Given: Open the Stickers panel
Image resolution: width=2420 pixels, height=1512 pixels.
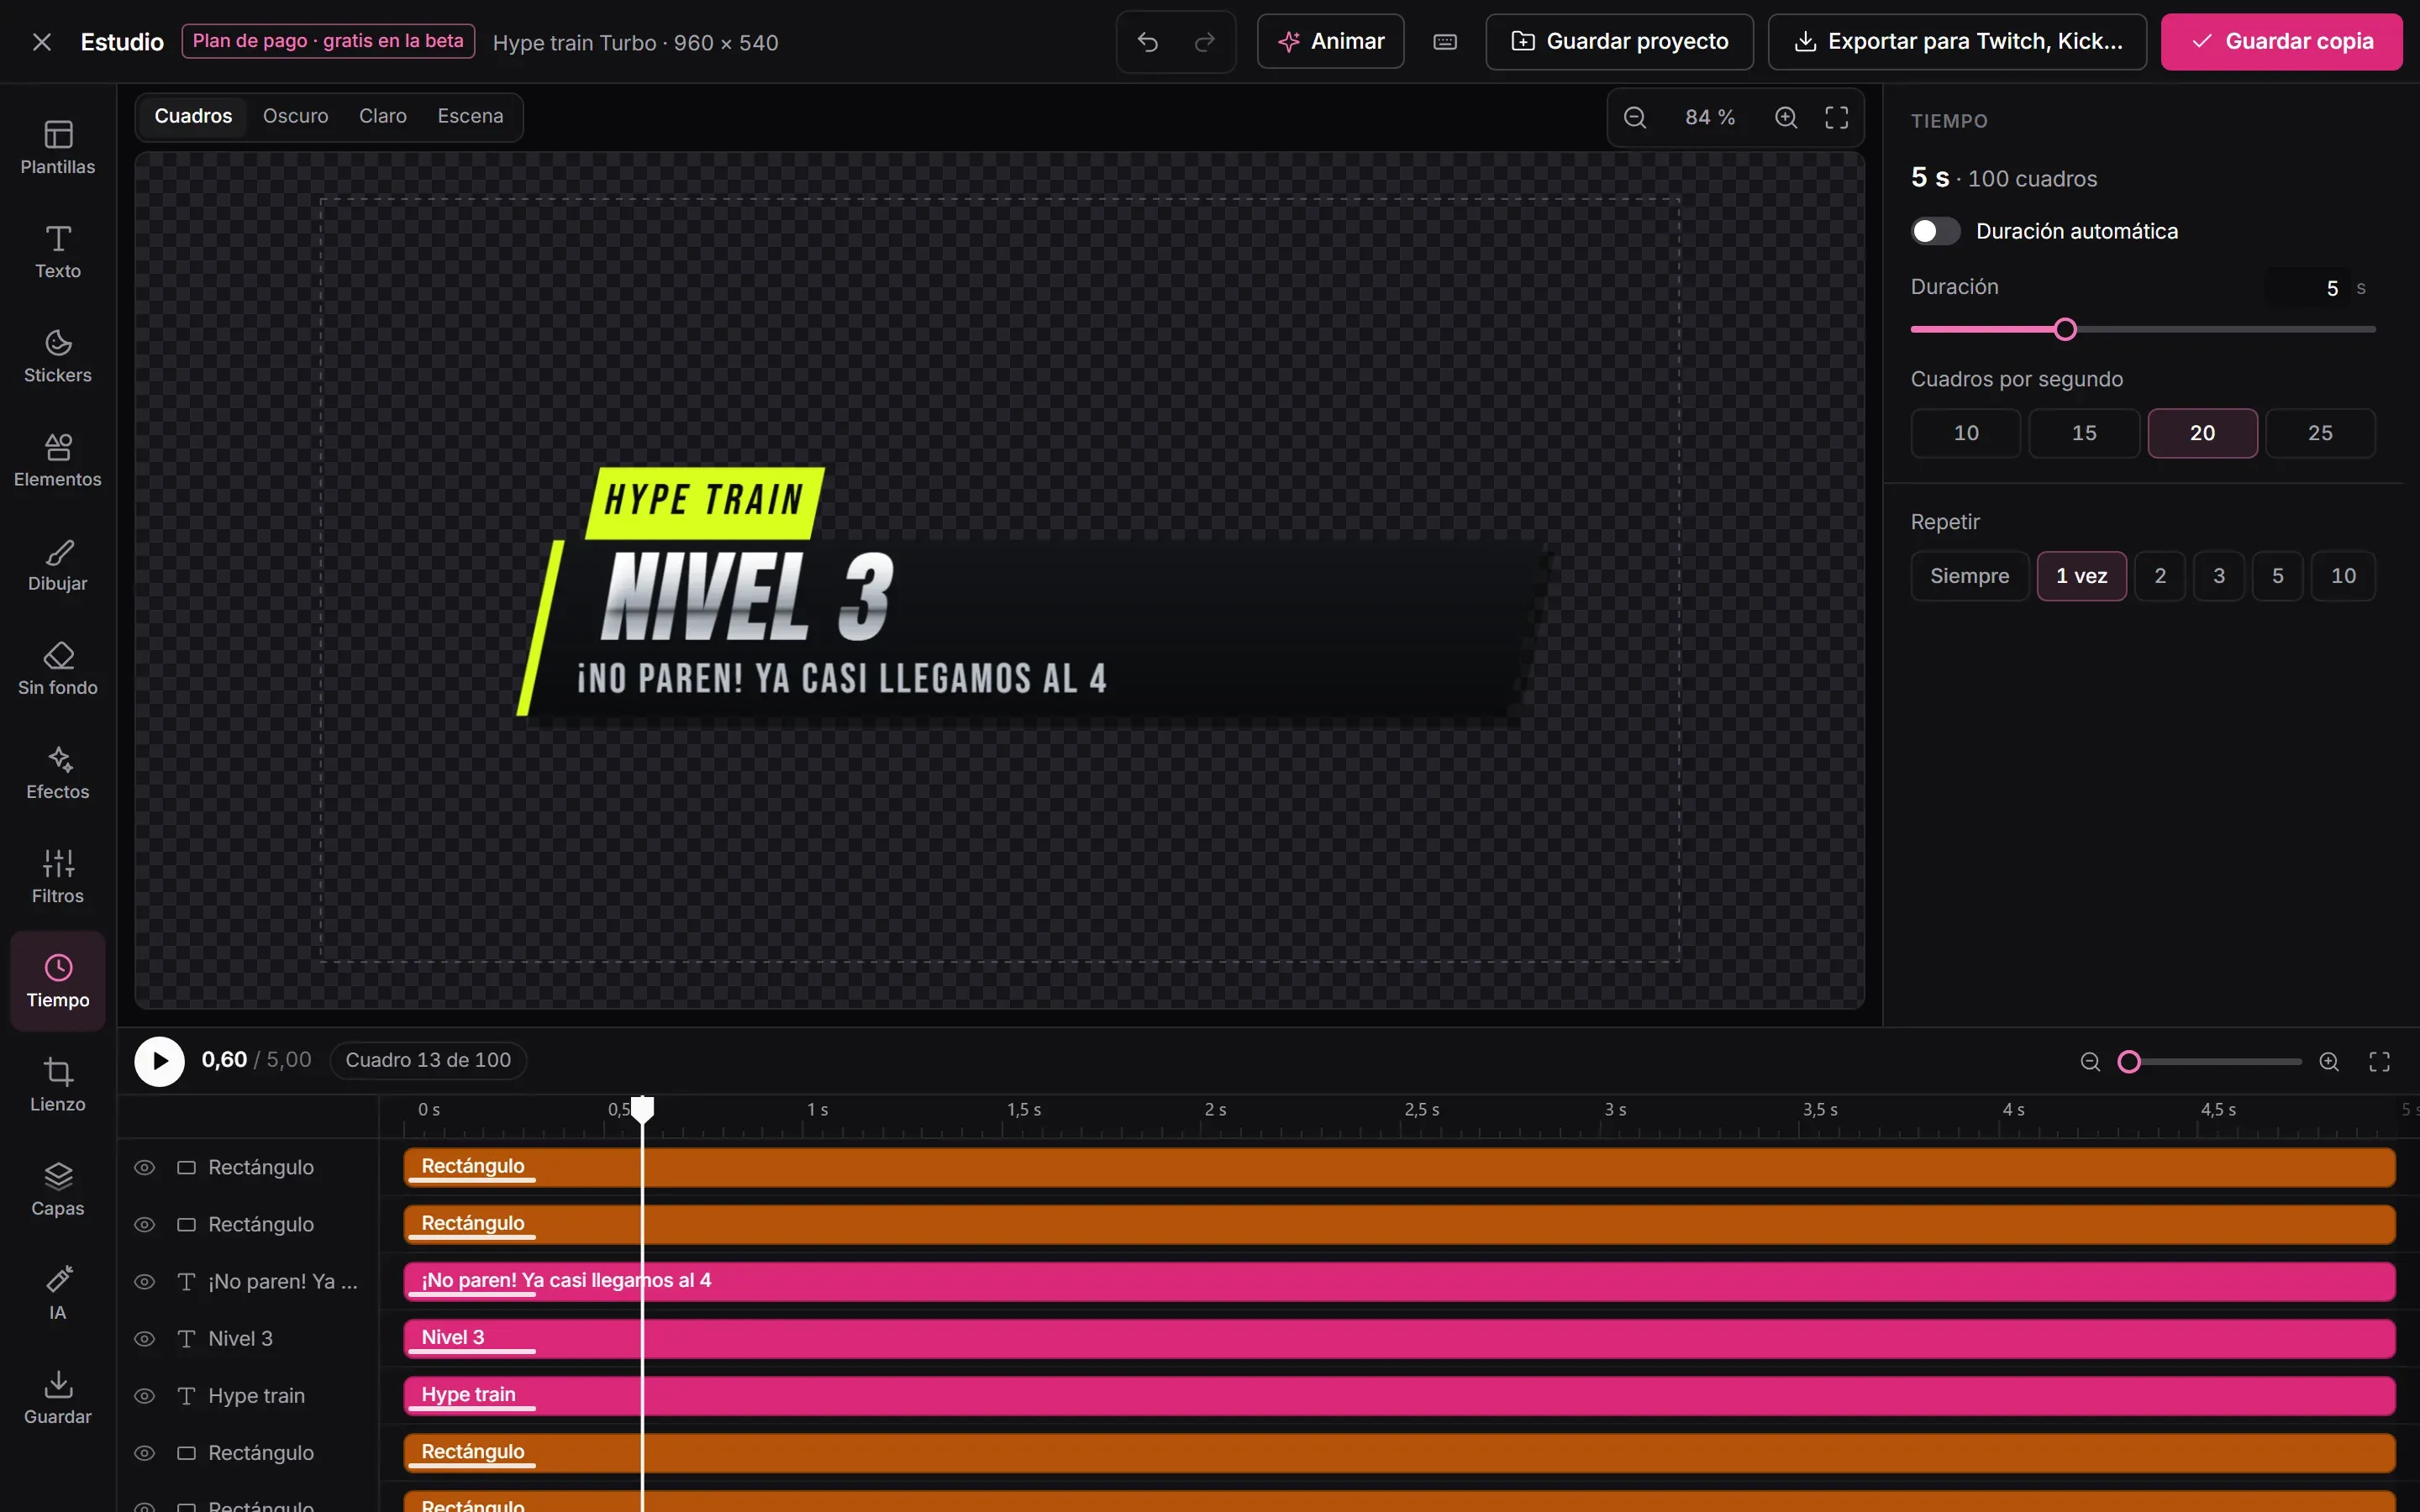Looking at the screenshot, I should [58, 356].
